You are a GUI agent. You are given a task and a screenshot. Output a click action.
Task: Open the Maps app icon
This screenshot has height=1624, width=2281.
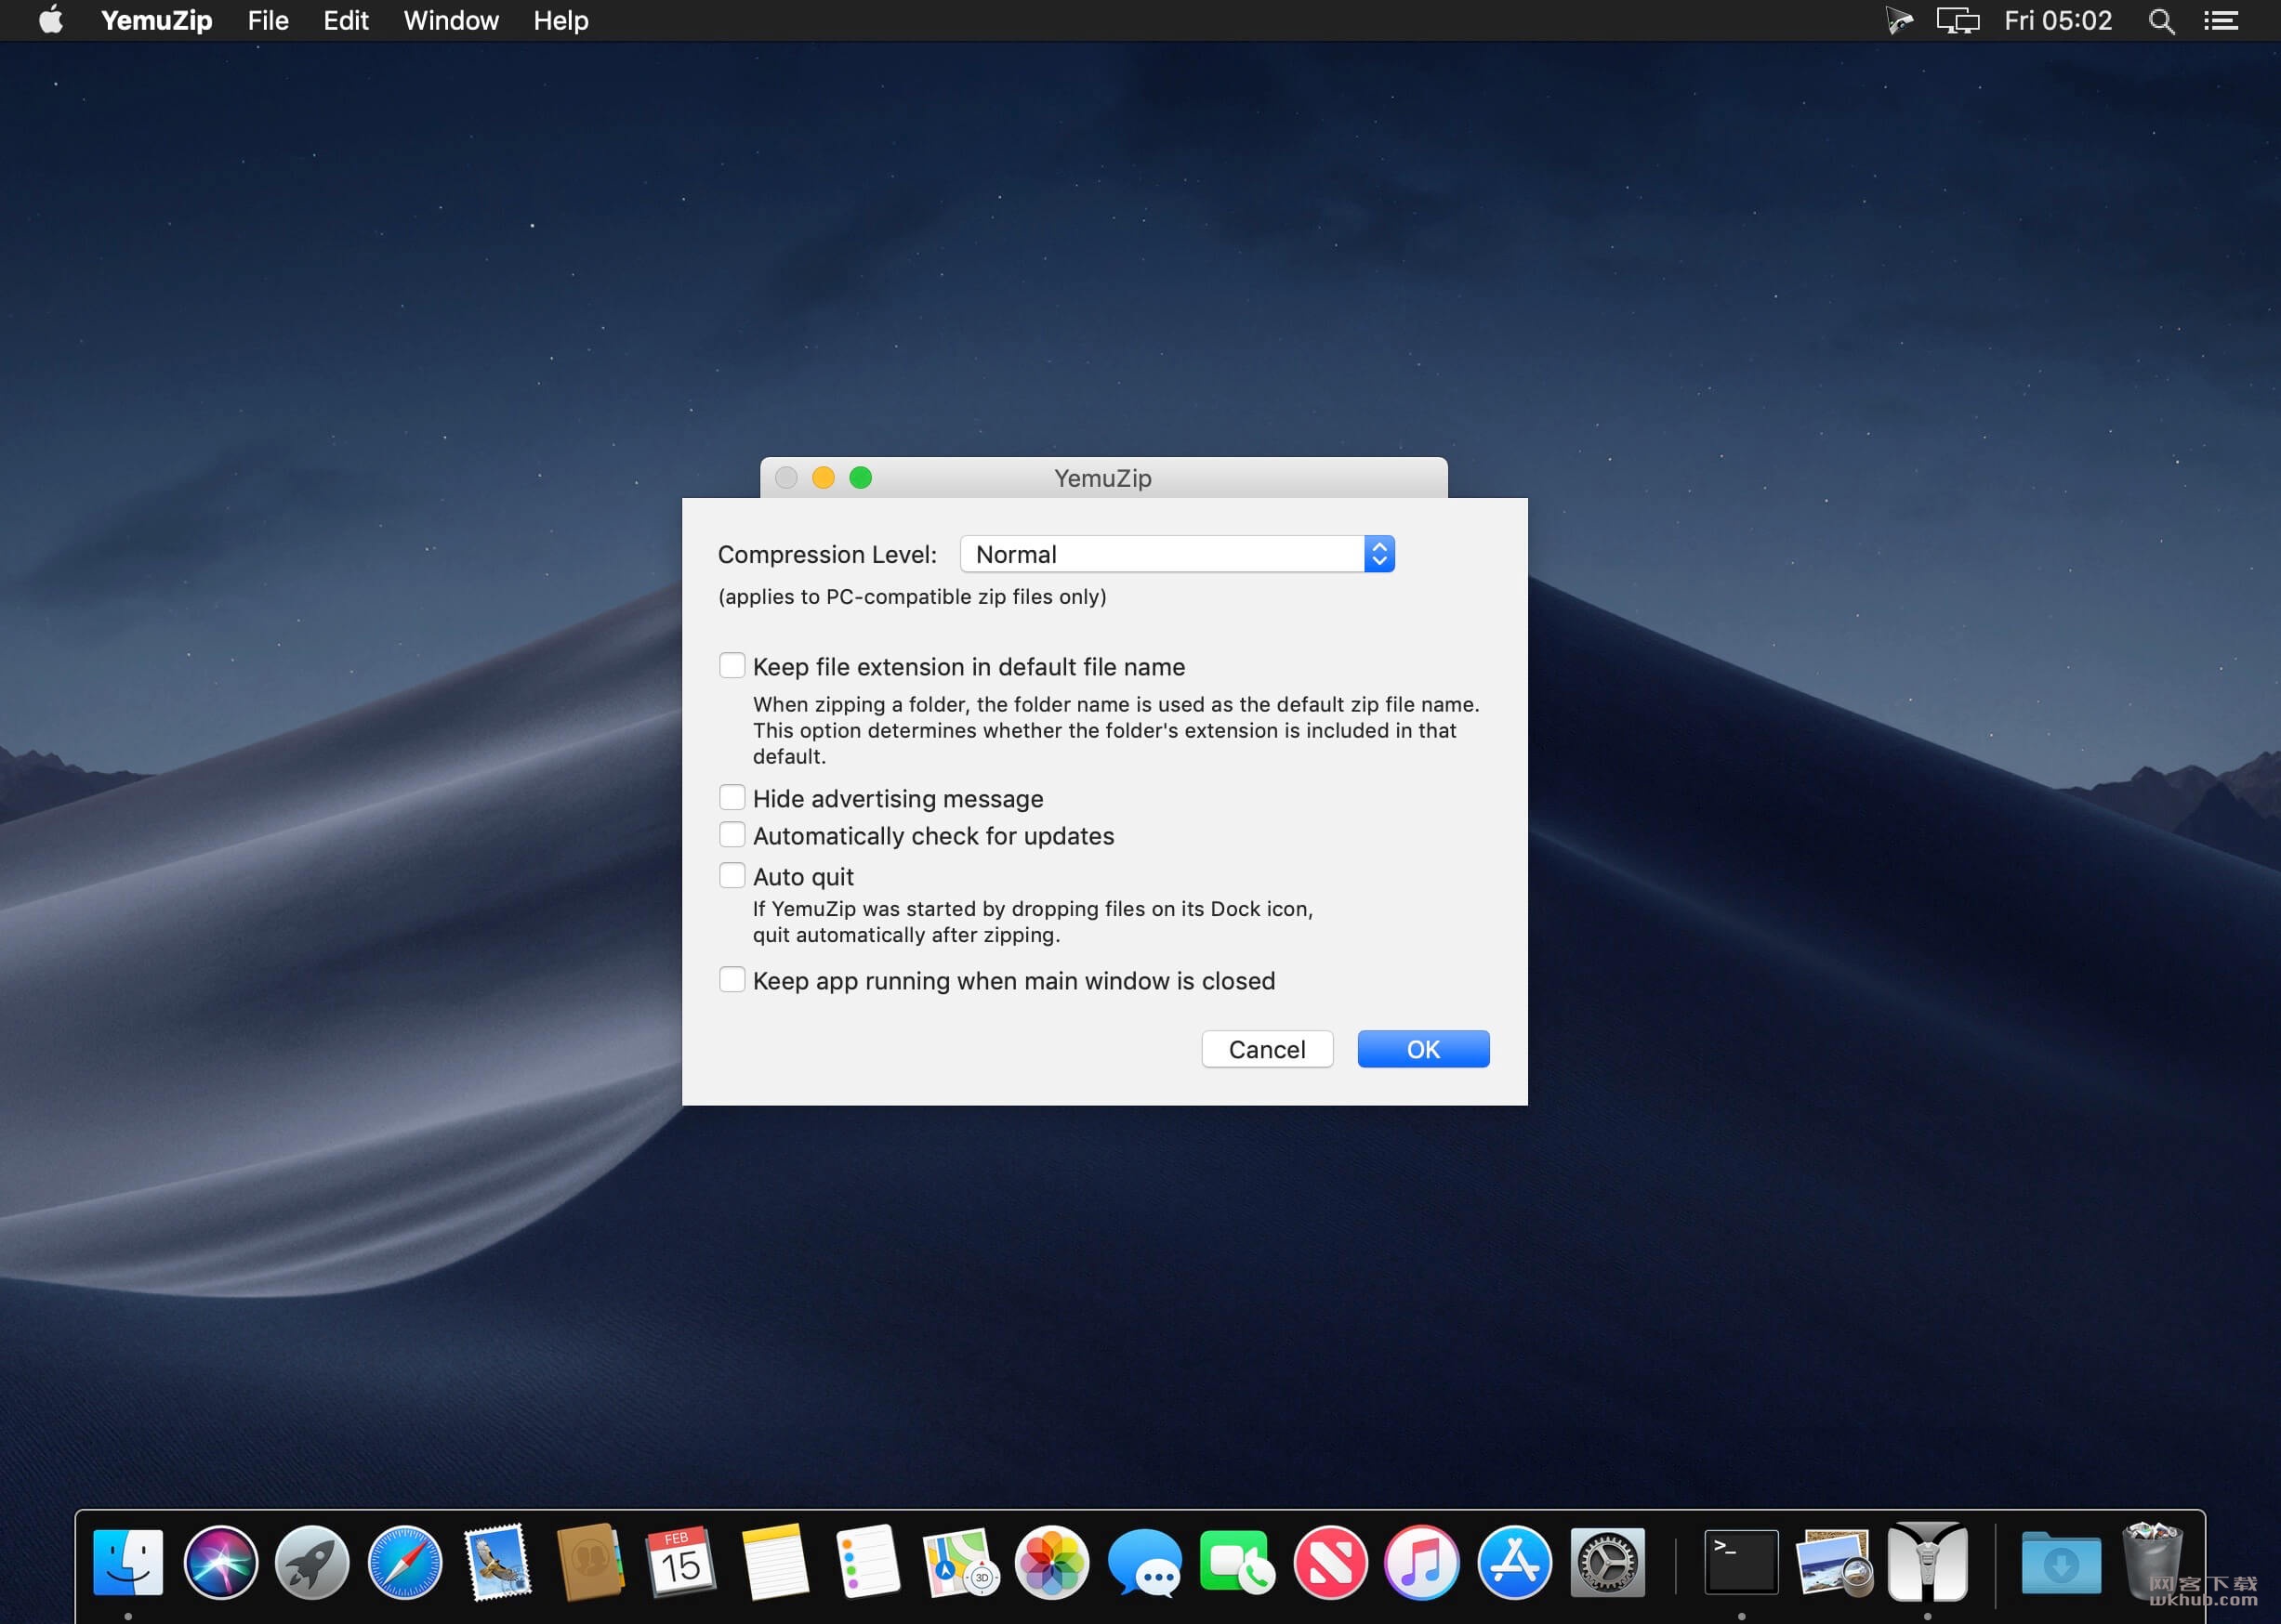[959, 1562]
